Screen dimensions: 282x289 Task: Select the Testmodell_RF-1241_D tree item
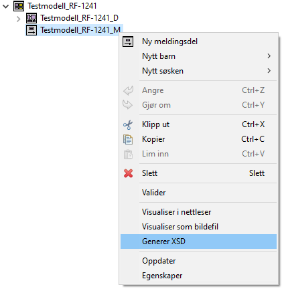[79, 18]
